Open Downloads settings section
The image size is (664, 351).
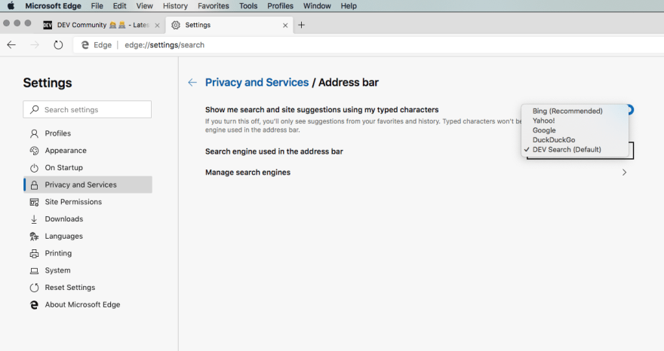(88, 219)
